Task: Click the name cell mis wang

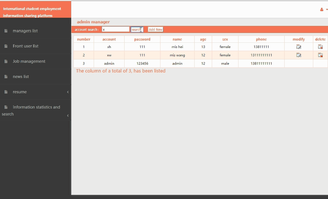Action: (x=177, y=55)
